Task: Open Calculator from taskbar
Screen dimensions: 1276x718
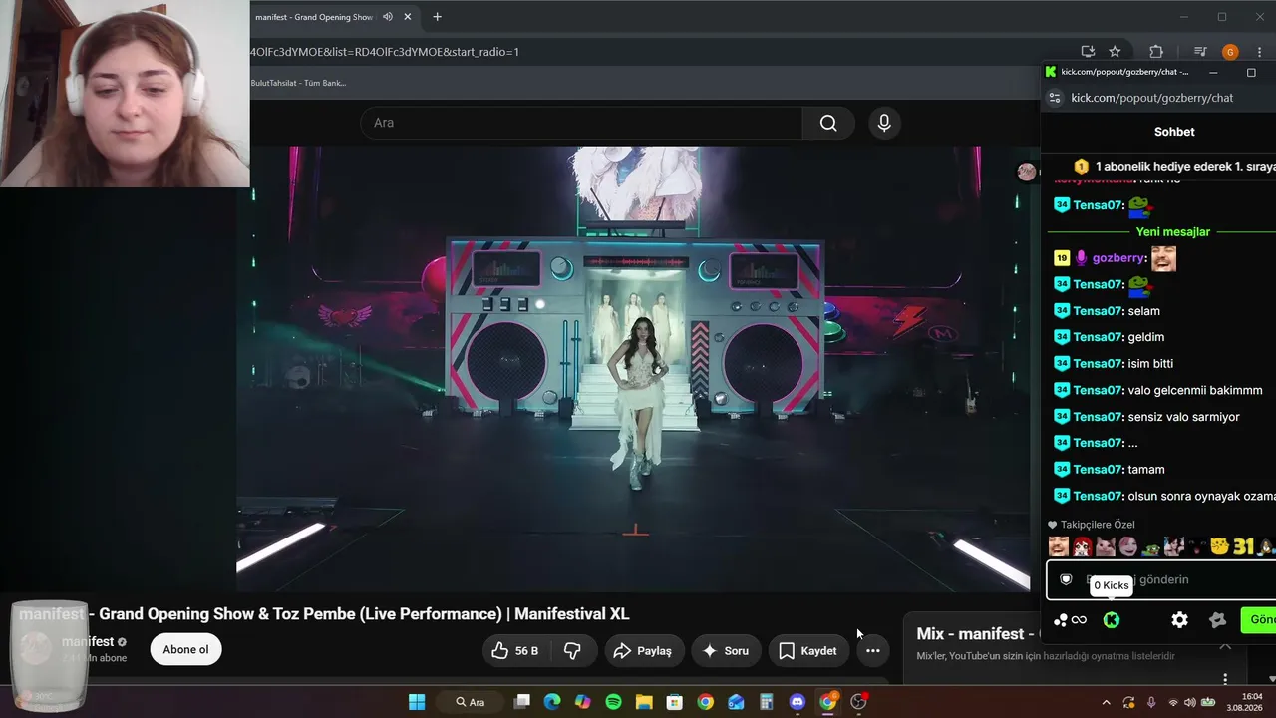Action: click(x=767, y=702)
